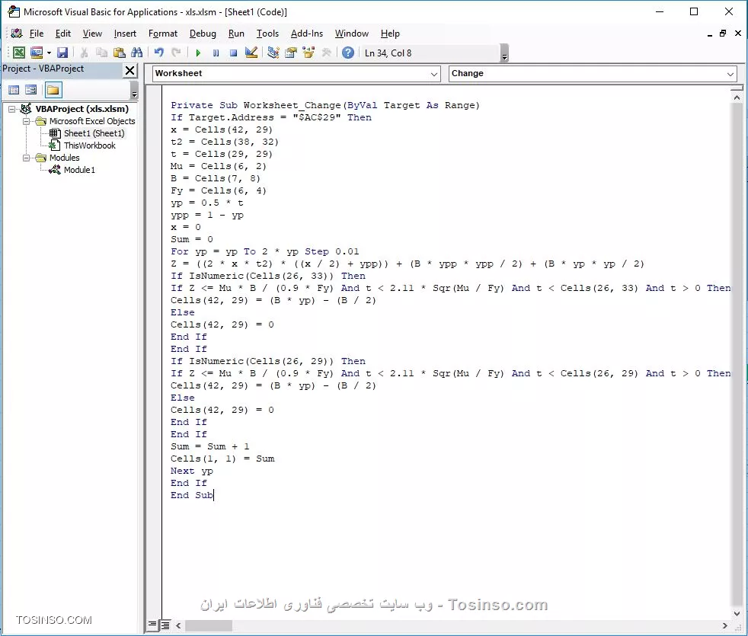The height and width of the screenshot is (636, 748).
Task: Open the Project Explorer toolbar icon
Action: click(273, 53)
